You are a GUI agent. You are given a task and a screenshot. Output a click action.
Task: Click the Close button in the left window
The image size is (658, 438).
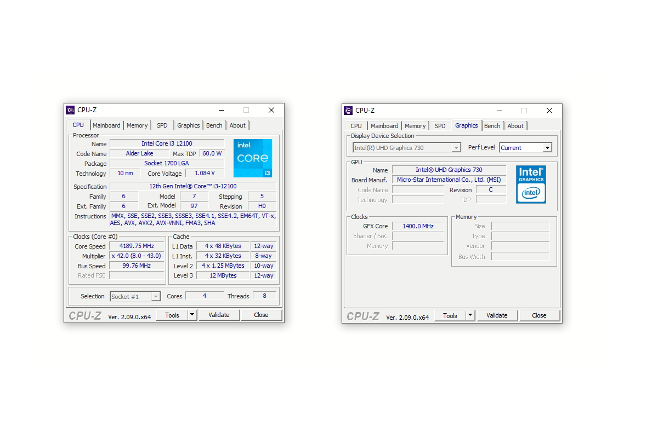[261, 315]
